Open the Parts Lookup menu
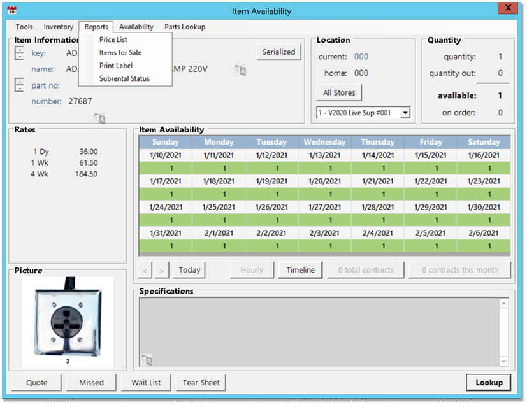The width and height of the screenshot is (527, 405). [185, 27]
